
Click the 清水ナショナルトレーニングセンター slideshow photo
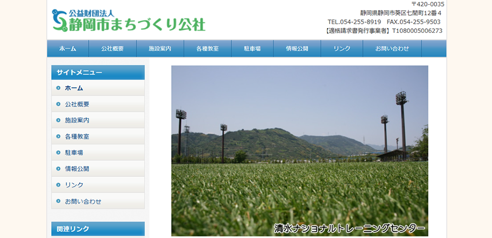click(300, 151)
